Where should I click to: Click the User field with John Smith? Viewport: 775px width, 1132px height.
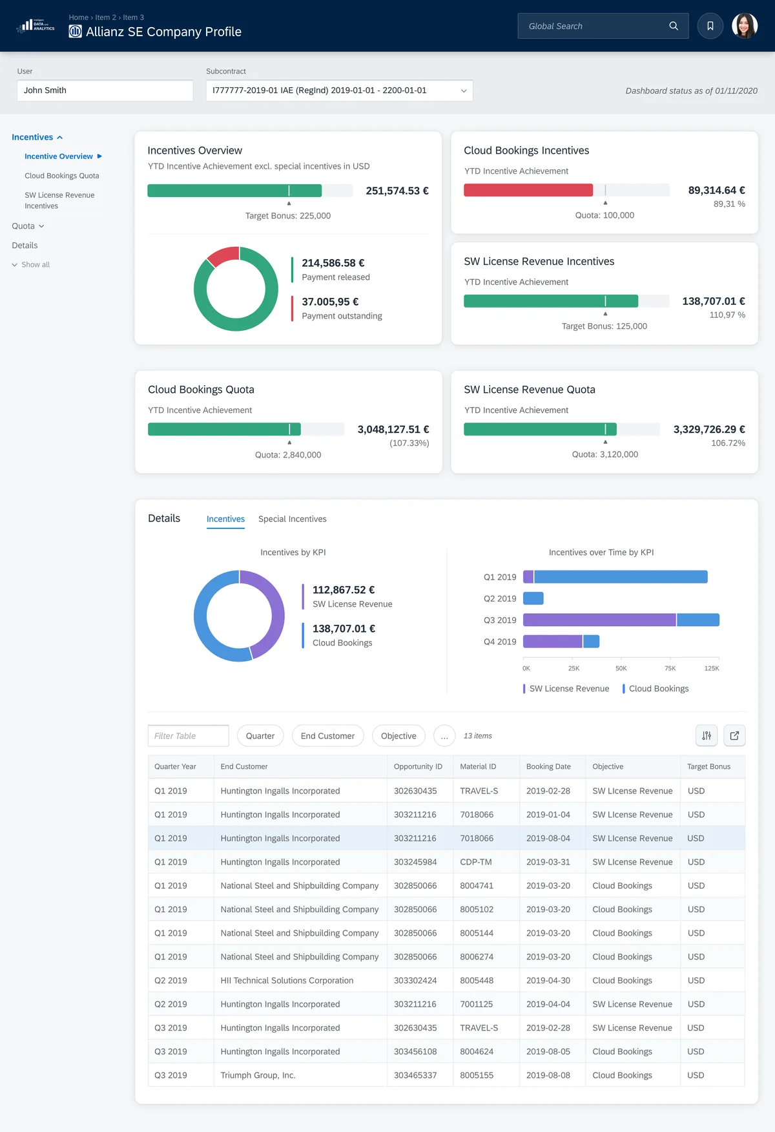point(105,90)
